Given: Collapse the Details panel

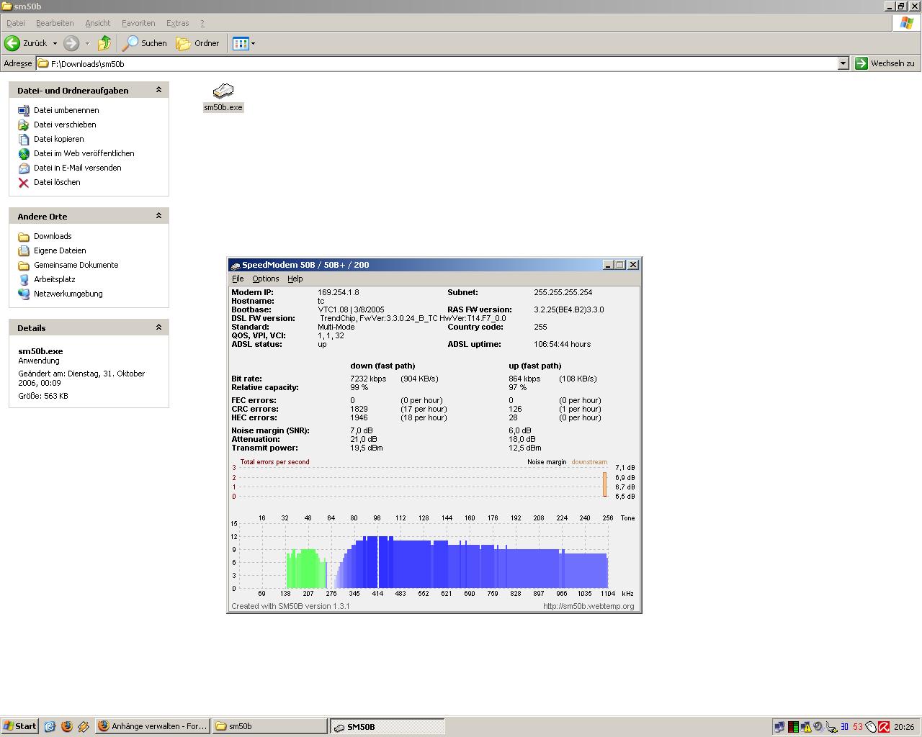Looking at the screenshot, I should click(x=158, y=327).
